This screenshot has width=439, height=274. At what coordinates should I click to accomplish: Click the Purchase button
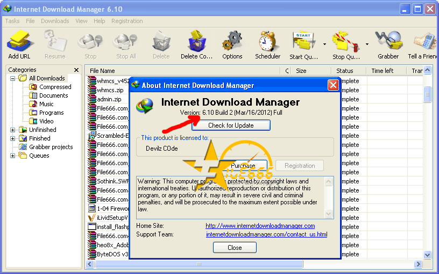pyautogui.click(x=243, y=166)
